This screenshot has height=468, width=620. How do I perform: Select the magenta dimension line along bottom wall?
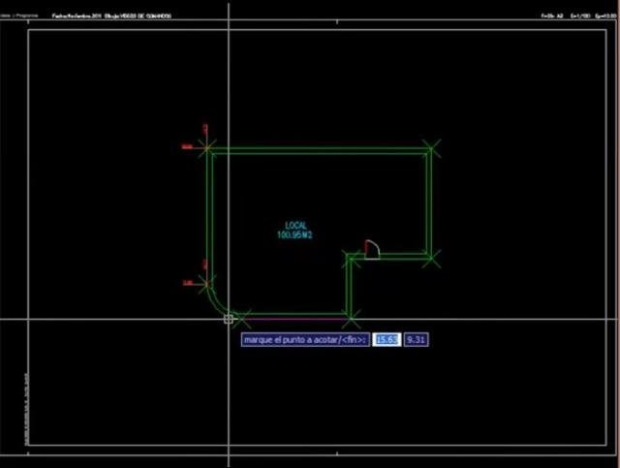294,319
